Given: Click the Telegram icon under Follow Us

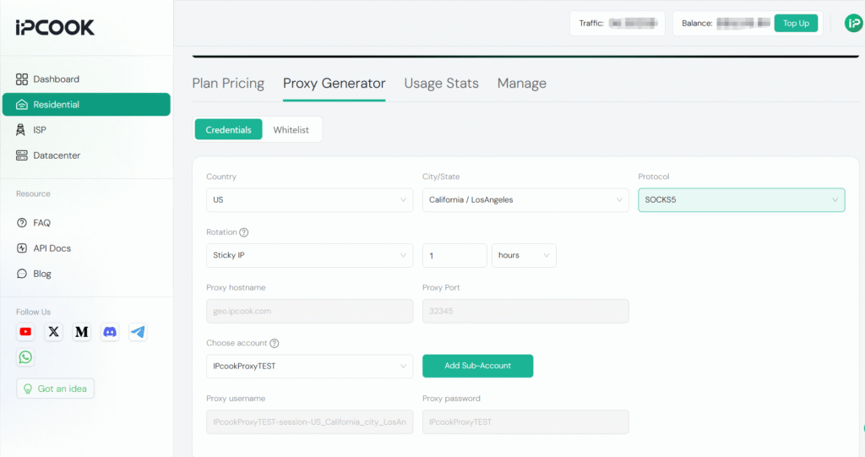Looking at the screenshot, I should tap(138, 332).
